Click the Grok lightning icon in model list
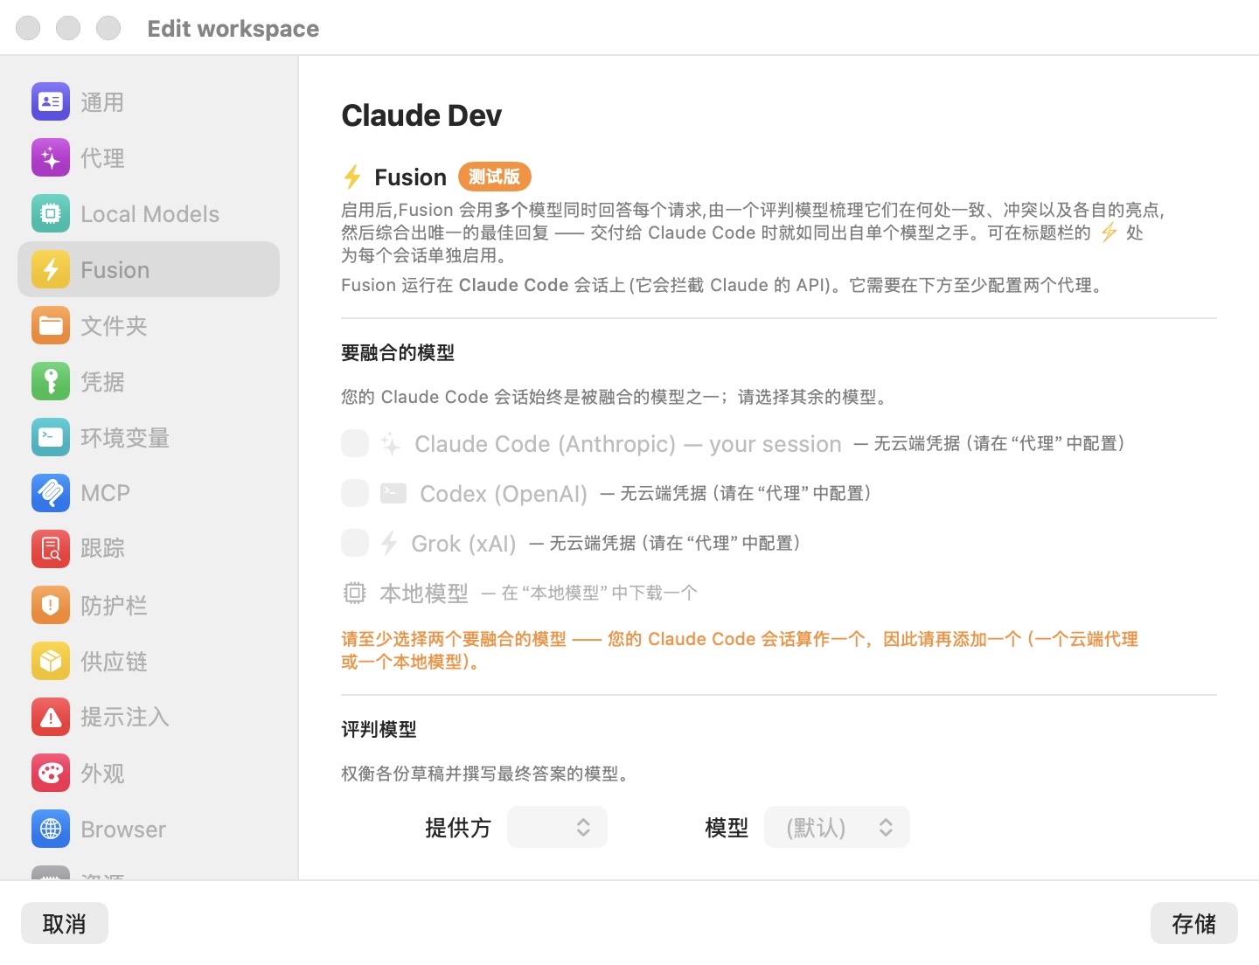 tap(389, 543)
